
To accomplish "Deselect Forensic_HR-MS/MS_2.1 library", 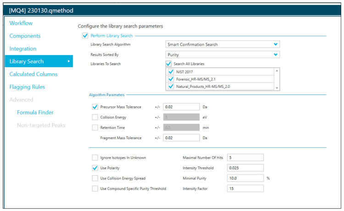I will coord(171,79).
